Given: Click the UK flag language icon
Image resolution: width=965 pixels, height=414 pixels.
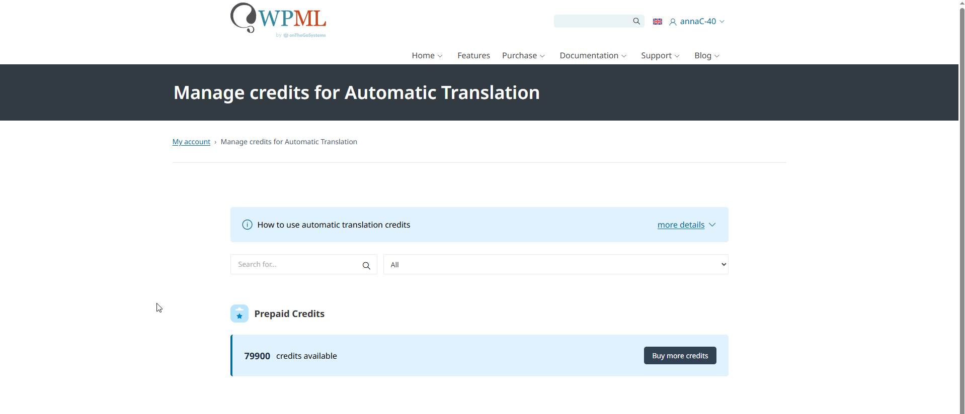Looking at the screenshot, I should coord(657,22).
